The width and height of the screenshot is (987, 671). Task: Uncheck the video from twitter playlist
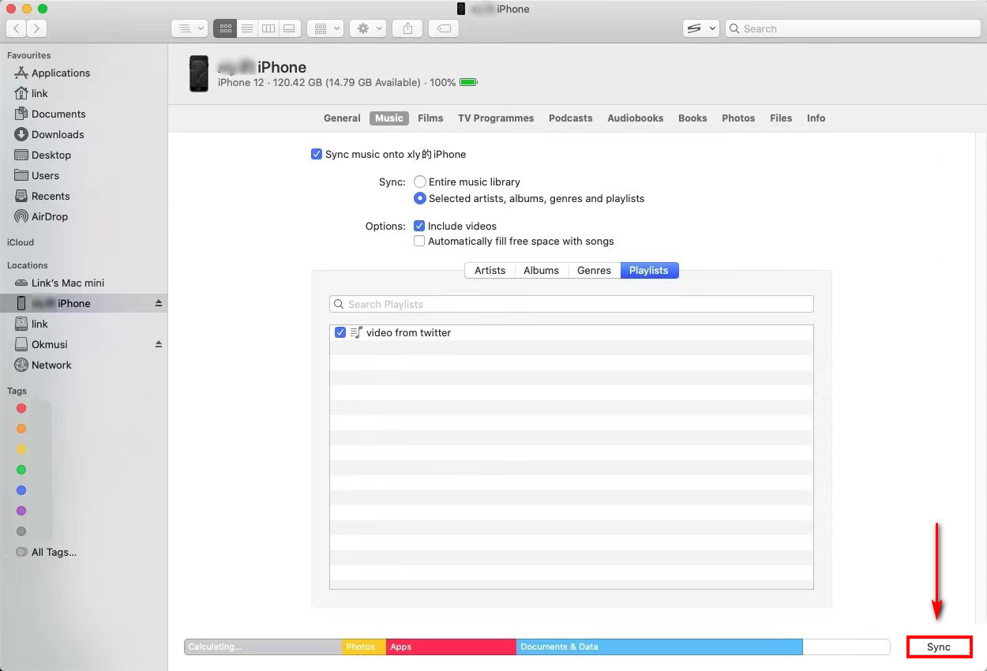click(340, 333)
